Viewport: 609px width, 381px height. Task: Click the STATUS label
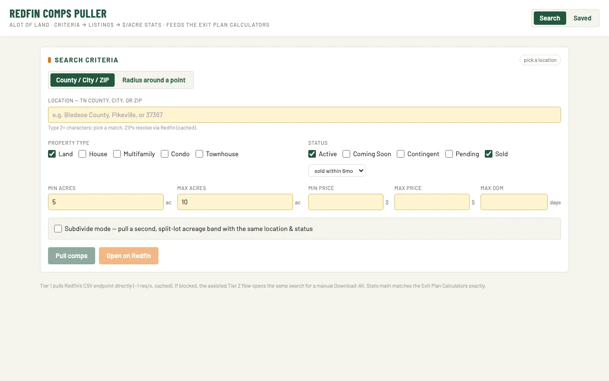click(318, 143)
